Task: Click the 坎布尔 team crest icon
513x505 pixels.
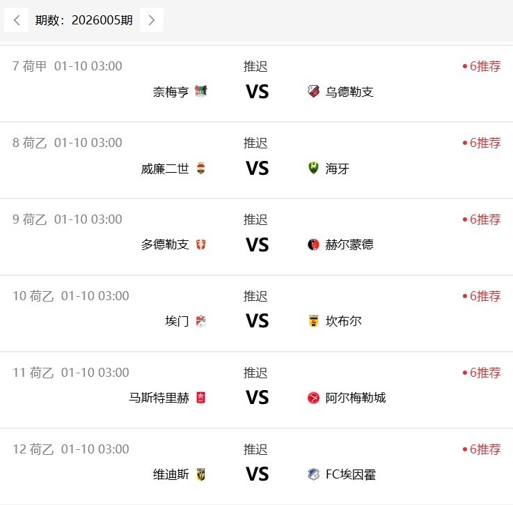Action: 313,321
